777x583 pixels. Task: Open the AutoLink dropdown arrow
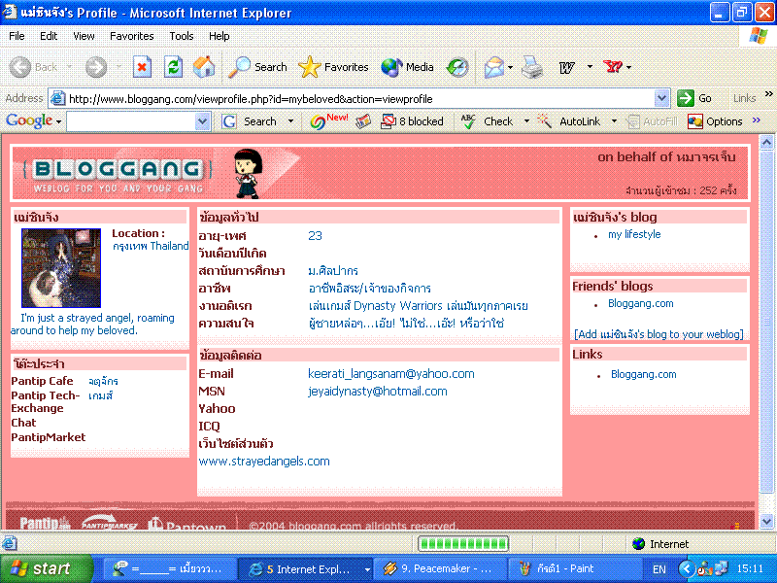click(x=614, y=120)
